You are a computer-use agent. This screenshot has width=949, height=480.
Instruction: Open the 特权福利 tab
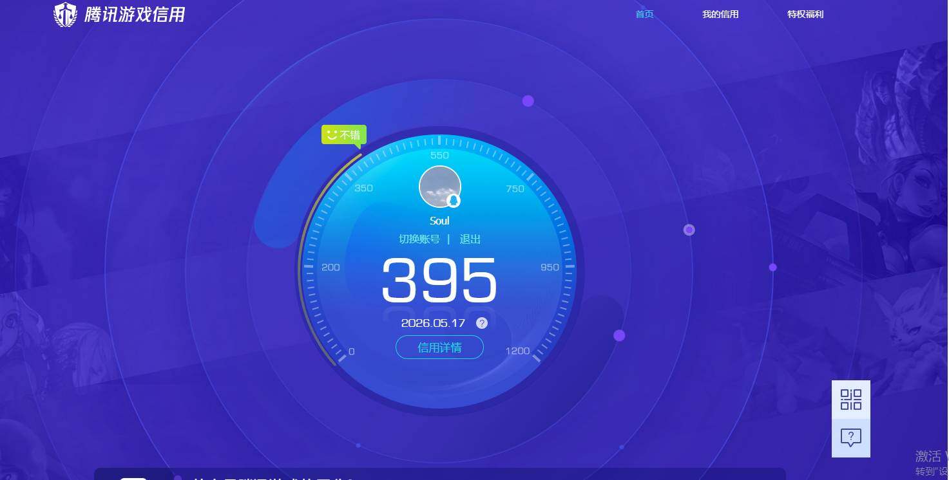tap(805, 14)
